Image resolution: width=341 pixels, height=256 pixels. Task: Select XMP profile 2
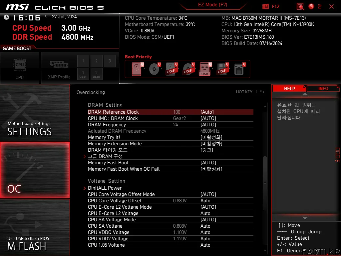click(96, 61)
